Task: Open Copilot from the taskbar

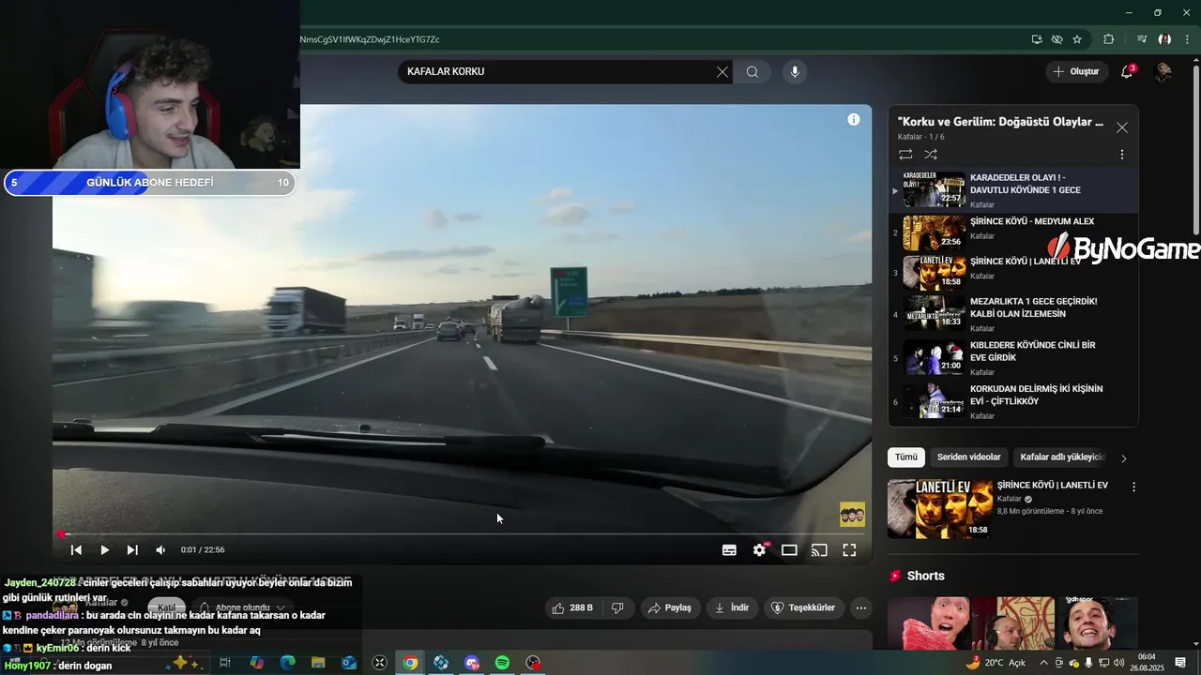Action: (x=256, y=663)
